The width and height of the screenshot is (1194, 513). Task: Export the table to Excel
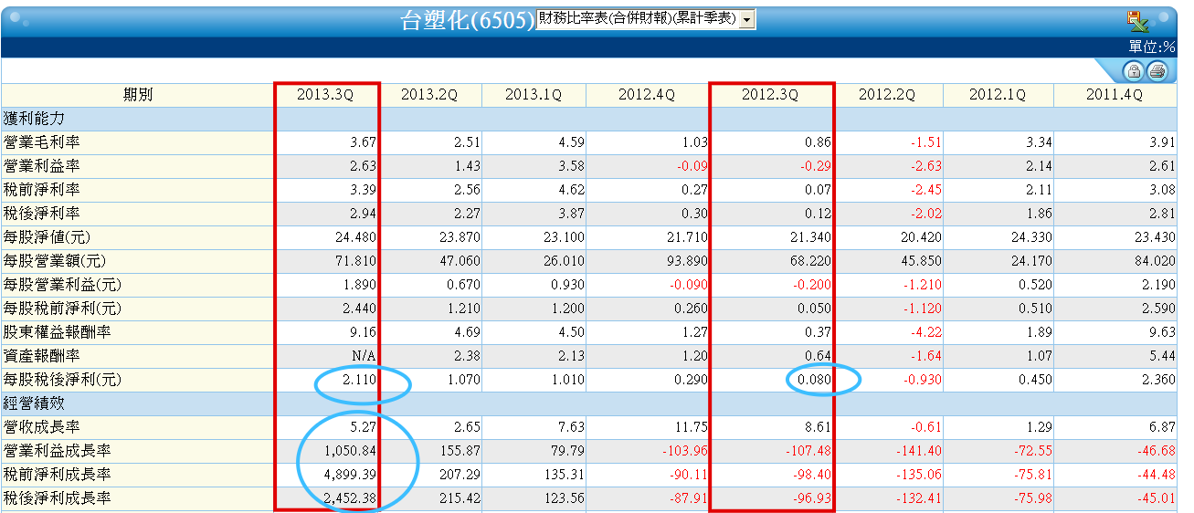pos(1138,22)
